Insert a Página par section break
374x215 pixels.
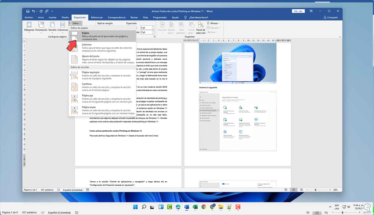[x=102, y=98]
